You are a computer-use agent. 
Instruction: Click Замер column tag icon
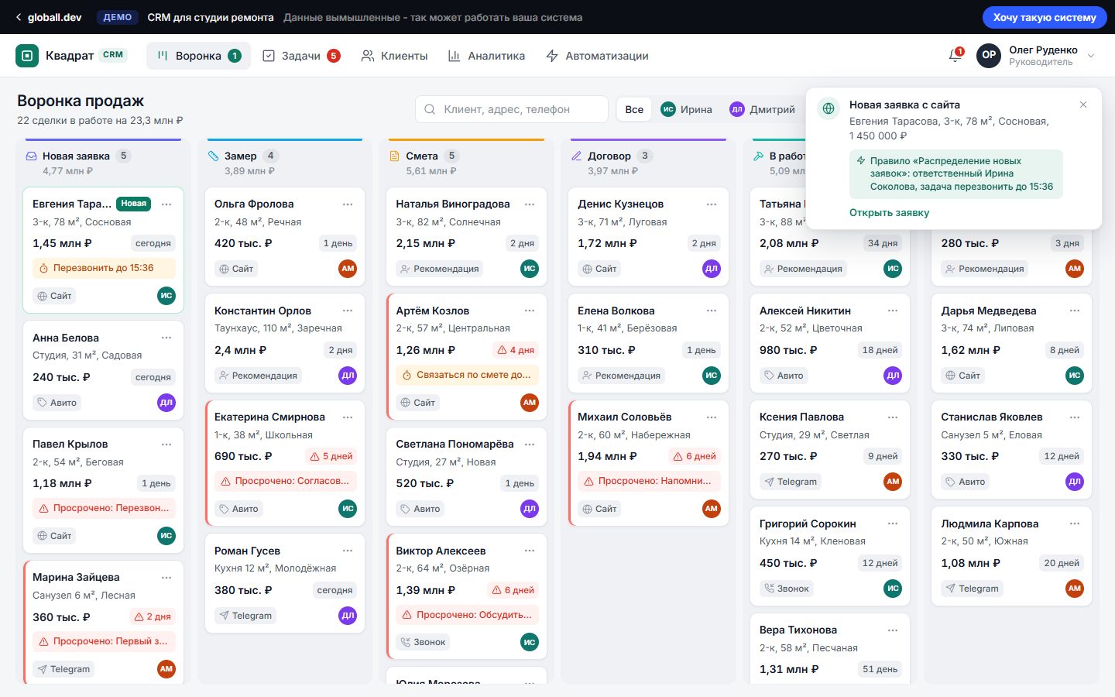pos(214,156)
